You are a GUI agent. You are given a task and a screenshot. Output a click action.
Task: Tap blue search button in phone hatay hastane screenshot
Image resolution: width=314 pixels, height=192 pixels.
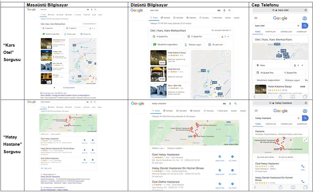[x=305, y=118]
